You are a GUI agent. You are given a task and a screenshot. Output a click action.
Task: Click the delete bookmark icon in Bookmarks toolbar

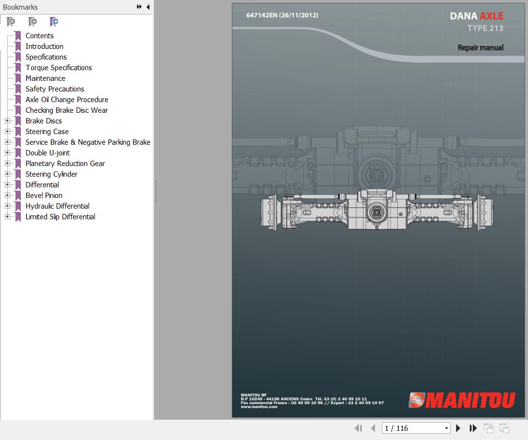click(x=11, y=22)
